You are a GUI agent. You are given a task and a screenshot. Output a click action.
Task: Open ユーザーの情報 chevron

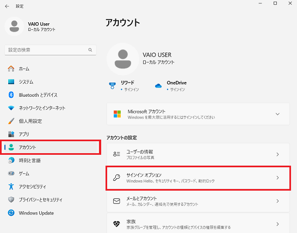click(x=277, y=154)
